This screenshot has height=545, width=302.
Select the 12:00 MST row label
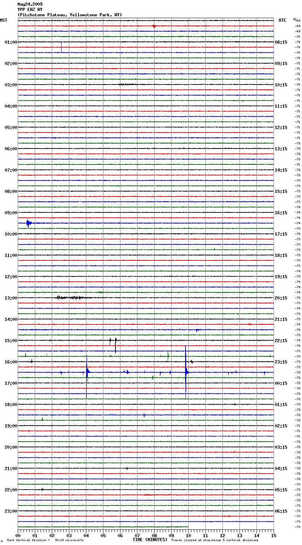pyautogui.click(x=11, y=277)
